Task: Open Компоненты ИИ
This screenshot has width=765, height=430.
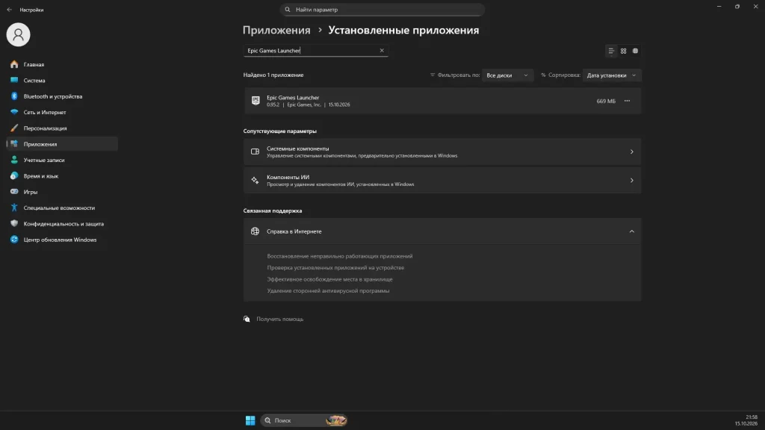Action: pos(442,181)
